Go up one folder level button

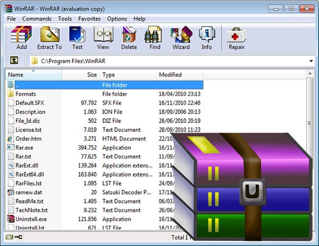click(14, 61)
